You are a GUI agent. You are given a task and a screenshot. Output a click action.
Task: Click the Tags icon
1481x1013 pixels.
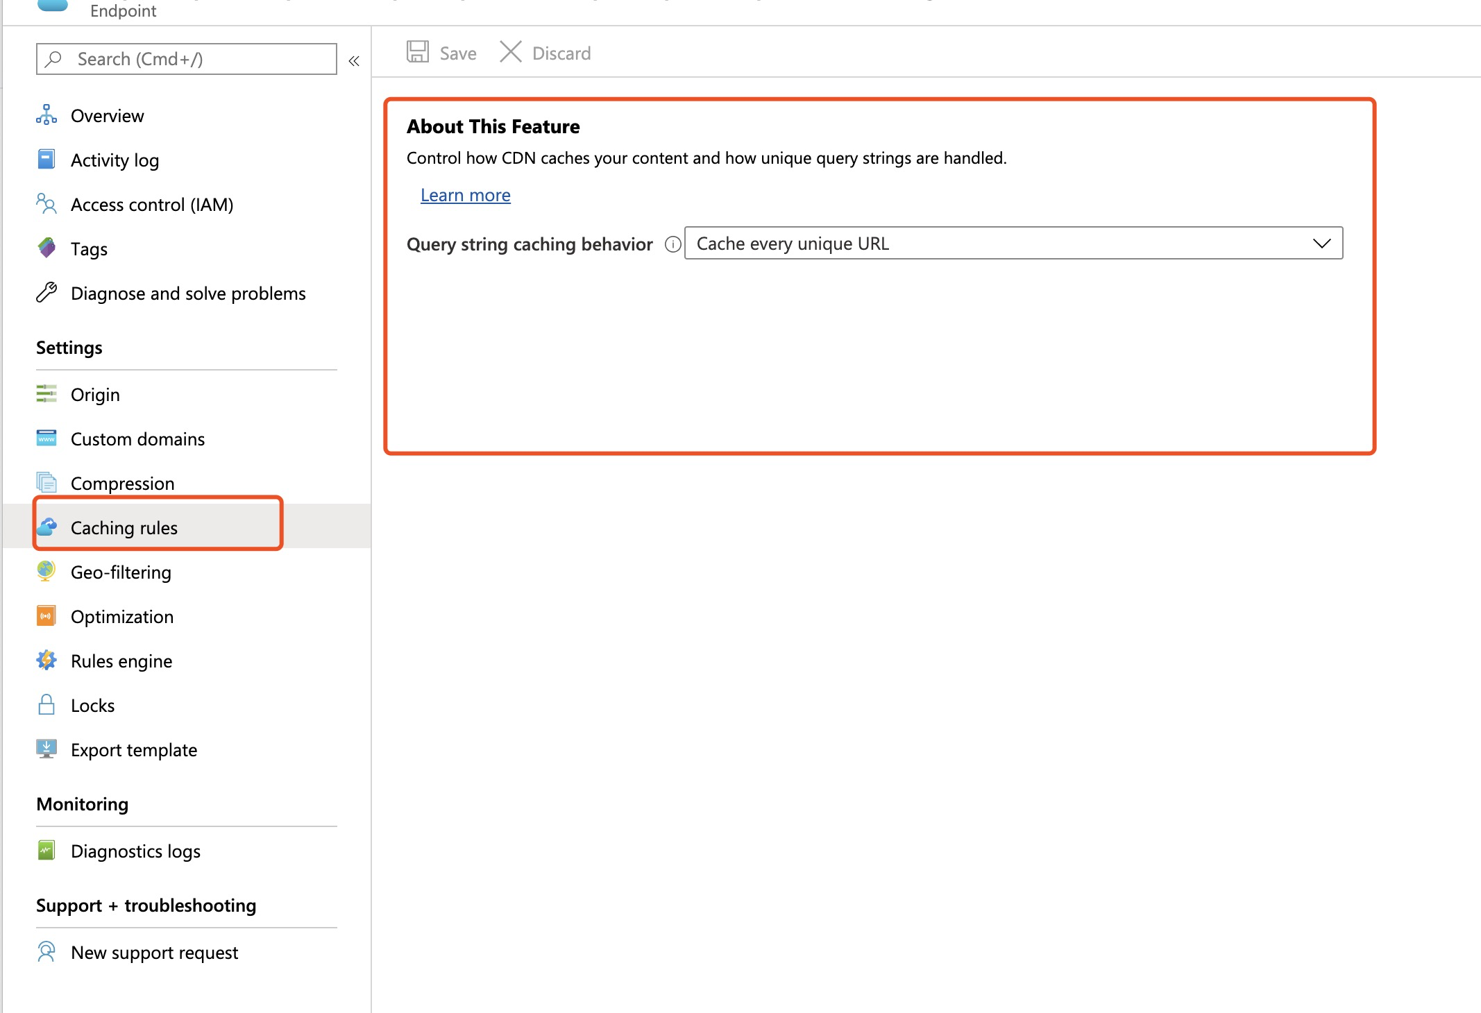click(46, 248)
